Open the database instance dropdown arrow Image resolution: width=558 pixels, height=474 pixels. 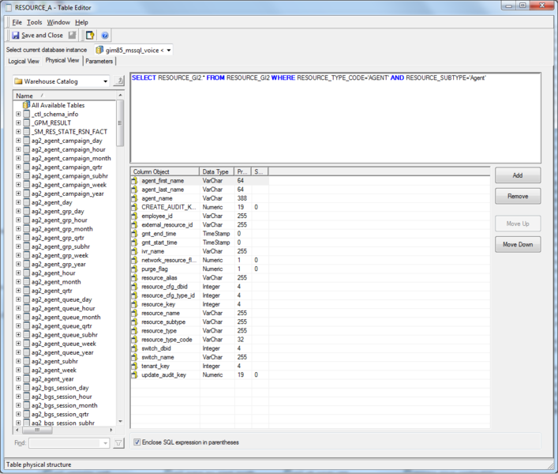click(169, 51)
